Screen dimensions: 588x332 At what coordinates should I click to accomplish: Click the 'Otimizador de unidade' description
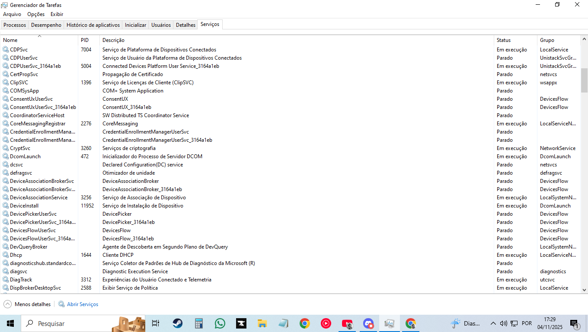(128, 173)
